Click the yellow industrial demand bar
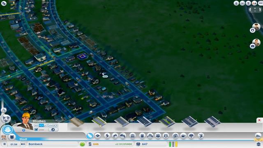Image resolution: width=263 pixels, height=148 pixels. [x=176, y=144]
